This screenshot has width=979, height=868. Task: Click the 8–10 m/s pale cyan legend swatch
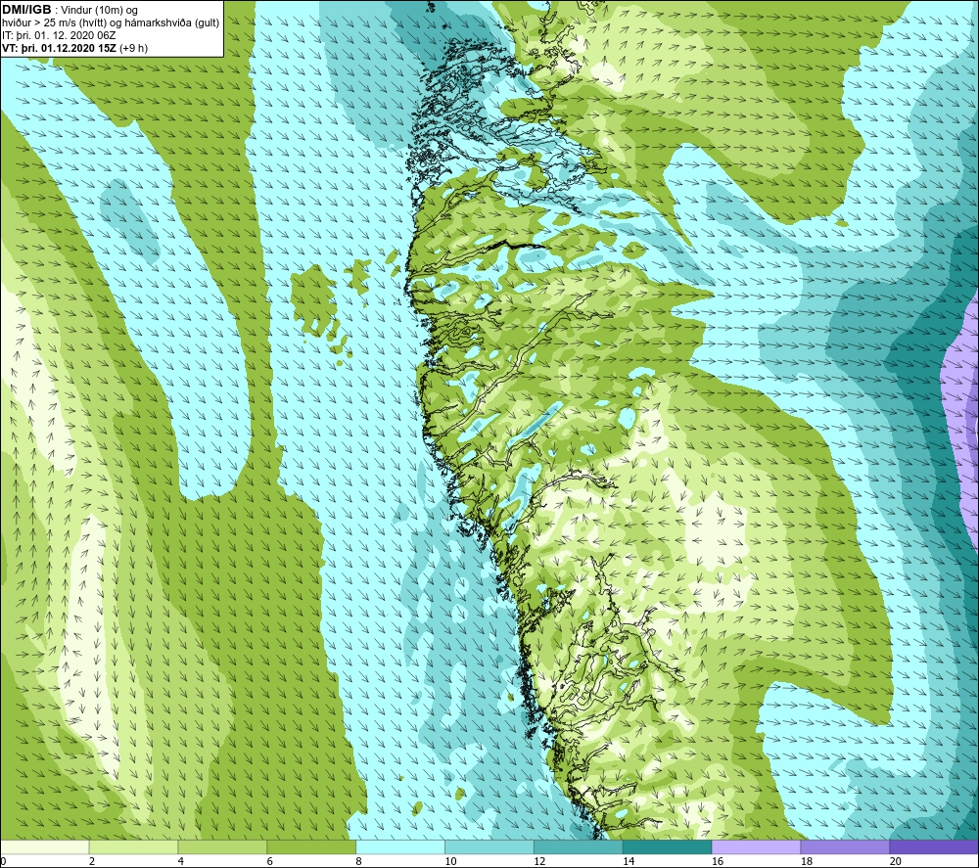pyautogui.click(x=400, y=847)
